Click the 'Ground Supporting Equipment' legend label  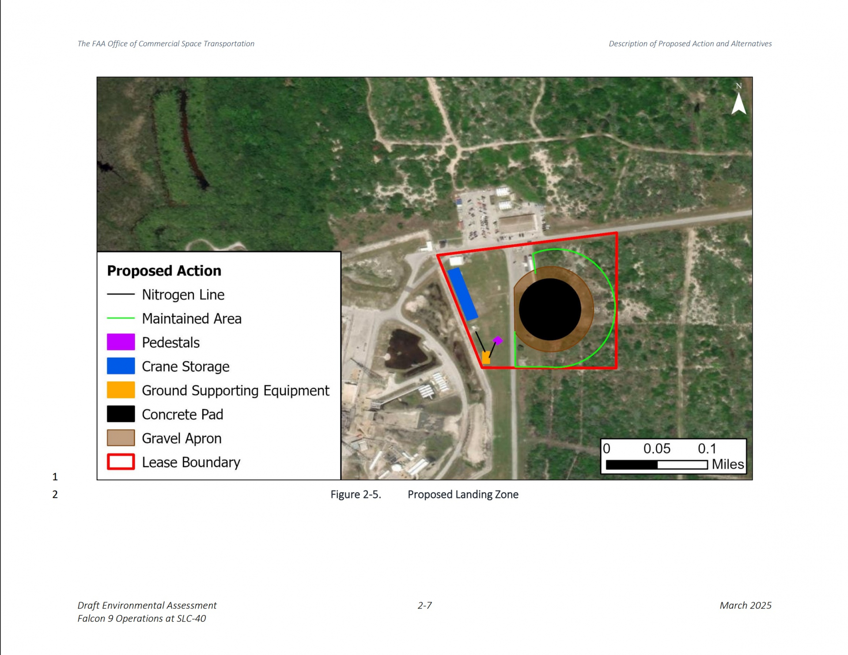pyautogui.click(x=235, y=390)
